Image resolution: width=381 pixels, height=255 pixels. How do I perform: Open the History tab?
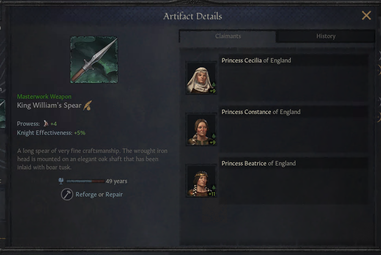click(326, 36)
